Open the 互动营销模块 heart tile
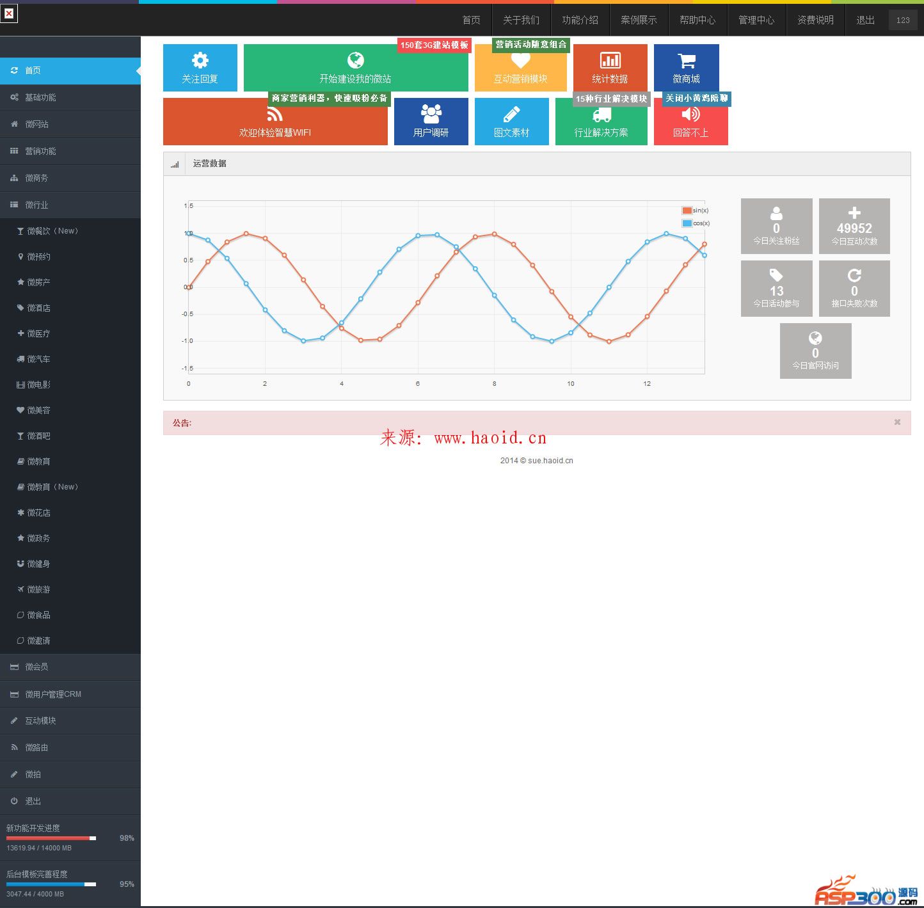The image size is (924, 908). 521,68
